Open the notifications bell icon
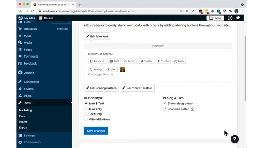Image resolution: width=263 pixels, height=148 pixels. 238,18
